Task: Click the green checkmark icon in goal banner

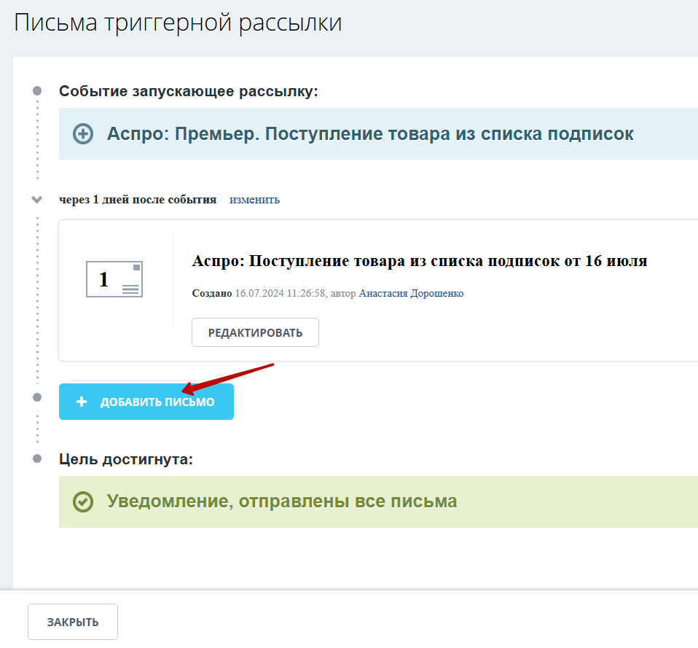Action: click(83, 501)
